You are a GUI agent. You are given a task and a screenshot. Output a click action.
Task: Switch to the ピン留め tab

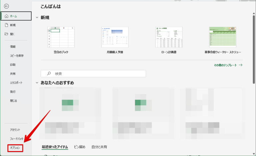(79, 147)
